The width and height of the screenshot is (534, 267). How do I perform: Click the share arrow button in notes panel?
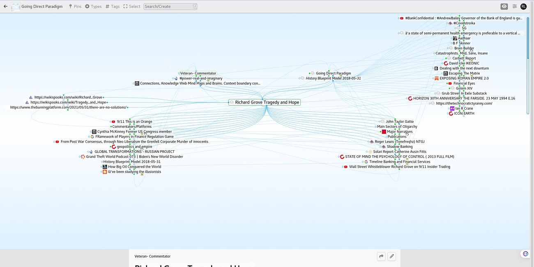382,256
